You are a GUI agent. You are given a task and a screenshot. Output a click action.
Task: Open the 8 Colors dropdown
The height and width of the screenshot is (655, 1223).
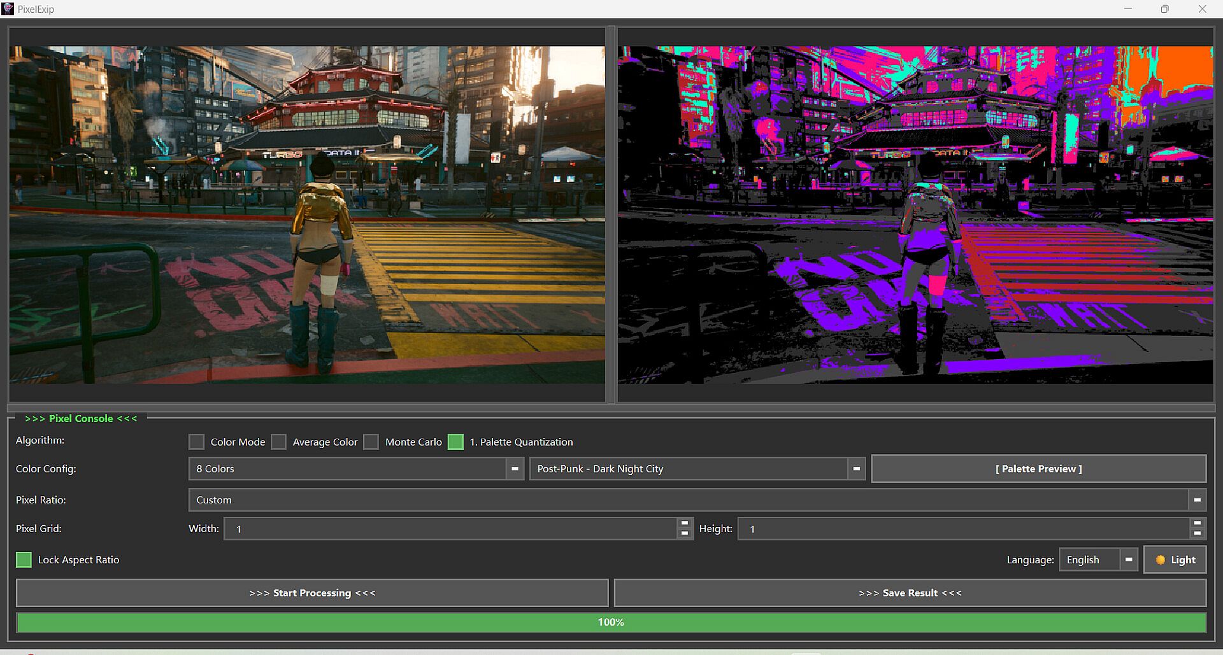coord(515,469)
